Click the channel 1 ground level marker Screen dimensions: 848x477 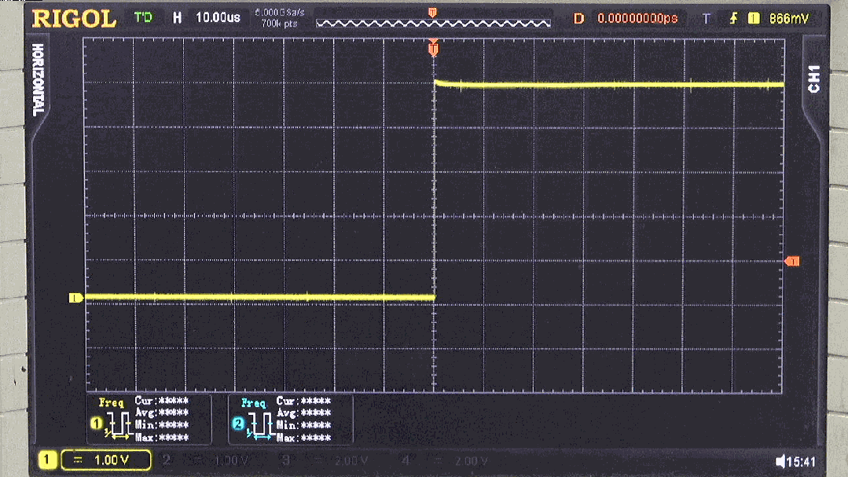pyautogui.click(x=75, y=298)
